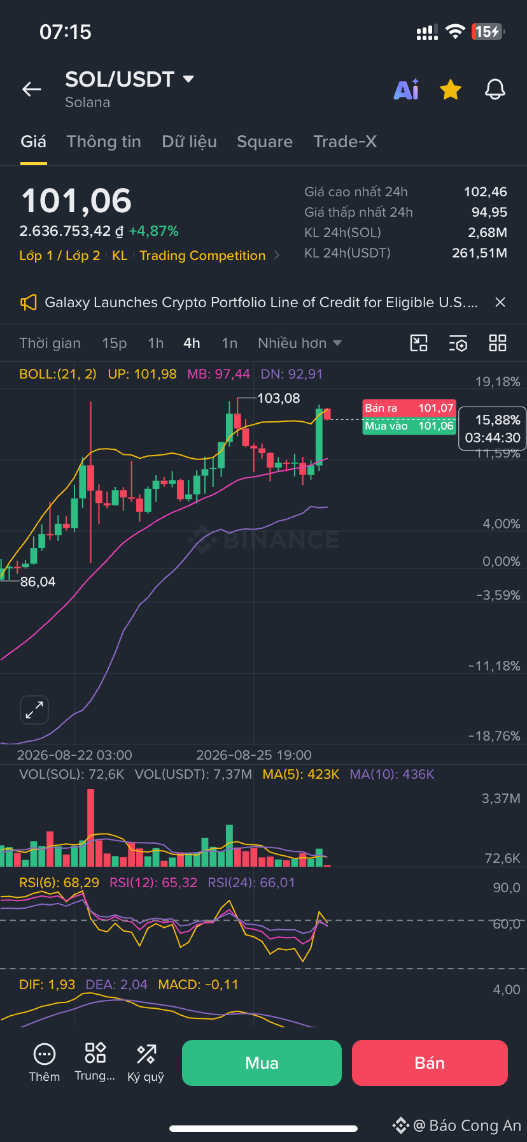The image size is (527, 1142).
Task: Tap the green Mua button
Action: coord(262,1063)
